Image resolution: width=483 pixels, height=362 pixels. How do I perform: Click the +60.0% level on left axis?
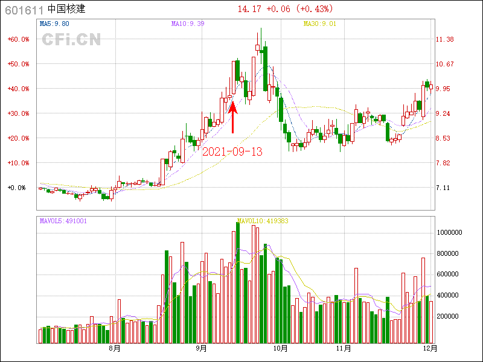19,39
